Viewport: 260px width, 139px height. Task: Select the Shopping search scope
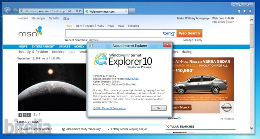pyautogui.click(x=133, y=26)
